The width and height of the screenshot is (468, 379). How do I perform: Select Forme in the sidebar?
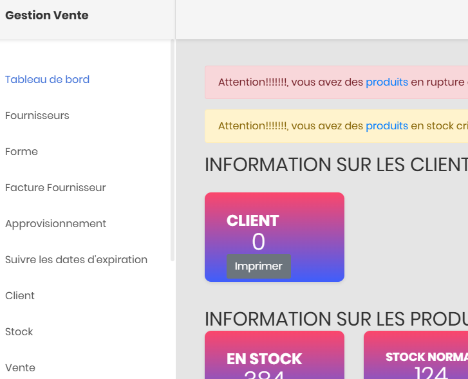21,152
